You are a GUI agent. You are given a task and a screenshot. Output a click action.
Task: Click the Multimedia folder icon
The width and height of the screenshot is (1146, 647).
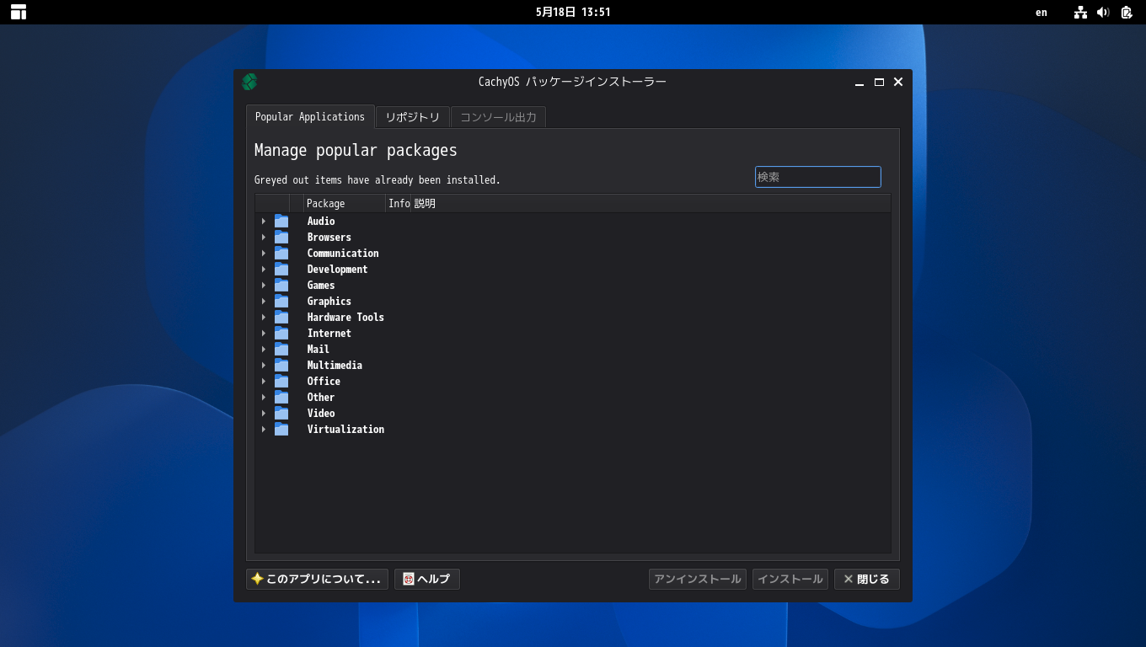pyautogui.click(x=281, y=365)
